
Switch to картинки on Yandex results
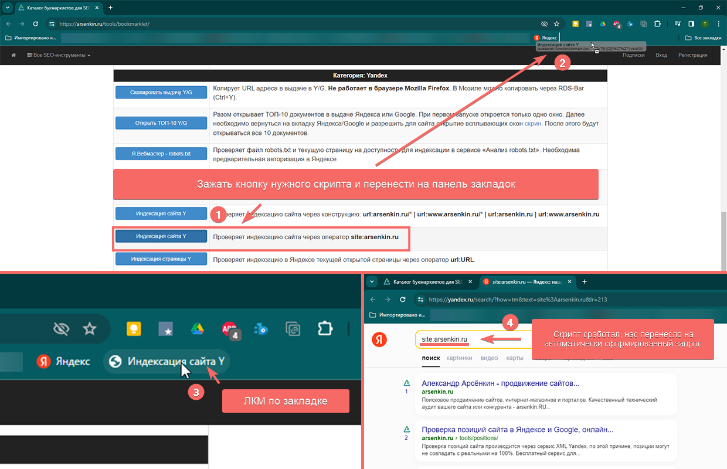tap(459, 358)
